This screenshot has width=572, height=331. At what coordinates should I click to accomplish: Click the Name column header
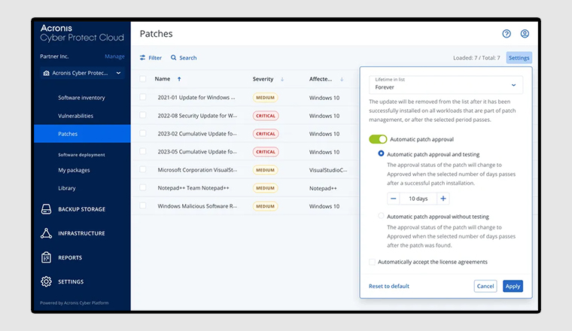pos(163,79)
